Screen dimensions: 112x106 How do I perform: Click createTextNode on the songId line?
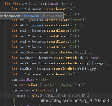pos(62,52)
